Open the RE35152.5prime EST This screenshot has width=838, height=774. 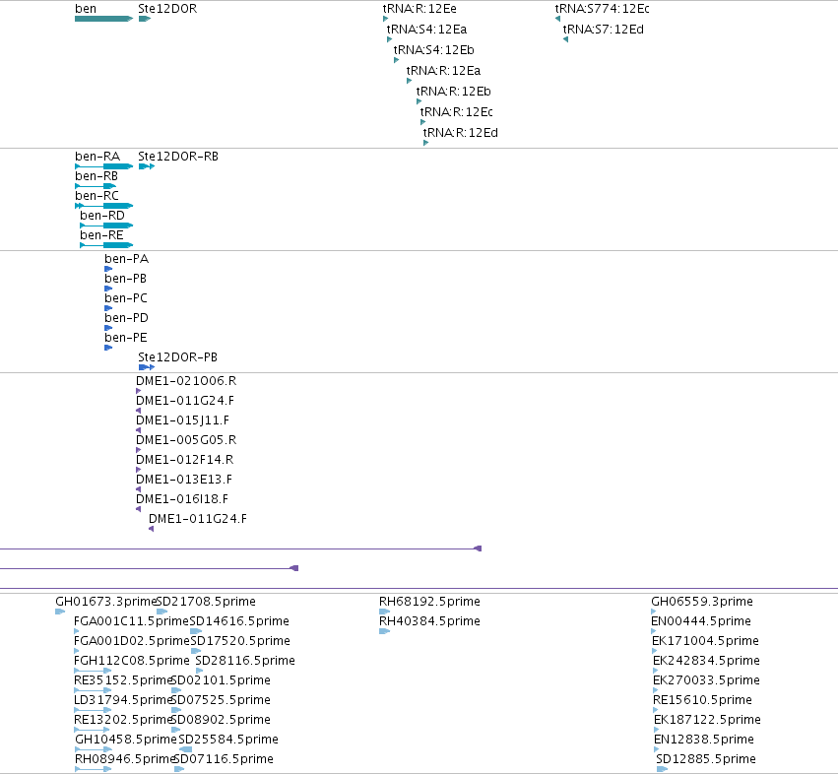[93, 690]
